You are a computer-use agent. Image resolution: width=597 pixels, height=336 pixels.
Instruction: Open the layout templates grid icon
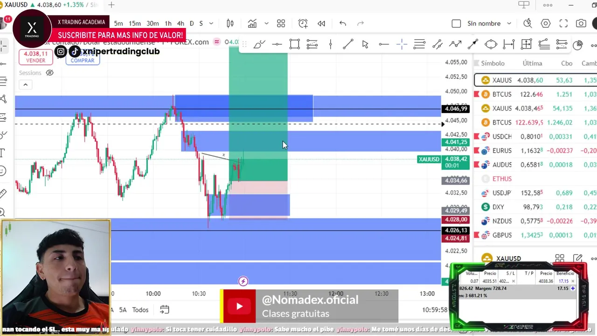click(x=281, y=23)
